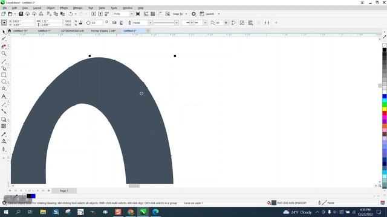387x217 pixels.
Task: Pick the red swatch in color palette
Action: tap(385, 113)
